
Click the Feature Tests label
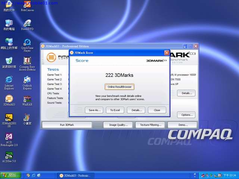point(55,98)
